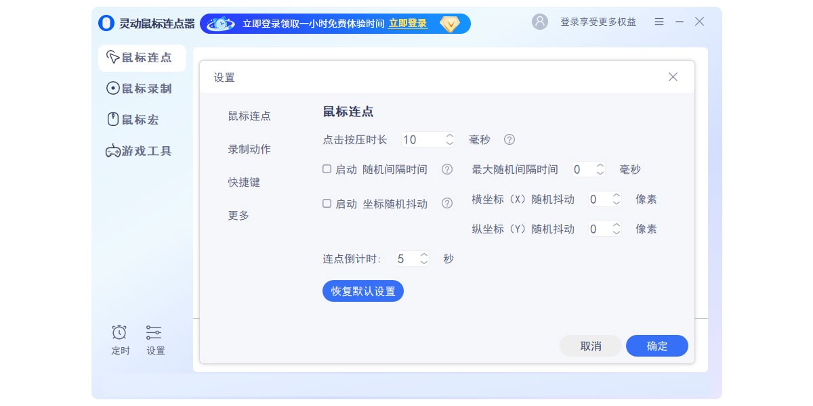813x406 pixels.
Task: Select 游戏工具 in the left sidebar
Action: (x=139, y=151)
